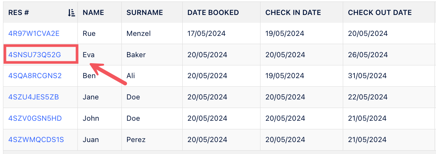The width and height of the screenshot is (436, 154).
Task: Open reservation 4SZU4JES5ZB
Action: (x=33, y=97)
